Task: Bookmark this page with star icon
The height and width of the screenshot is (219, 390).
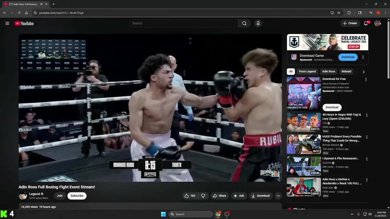Action: tap(339, 13)
